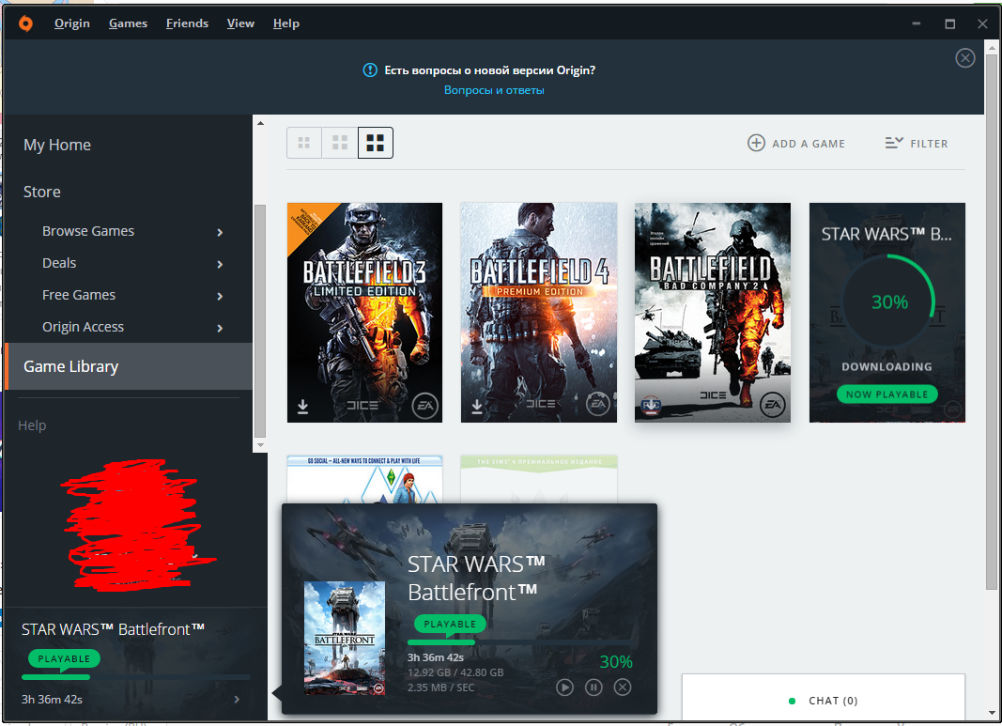Select the Battlefield 3 Limited Edition tile
The height and width of the screenshot is (726, 1002).
click(x=364, y=313)
